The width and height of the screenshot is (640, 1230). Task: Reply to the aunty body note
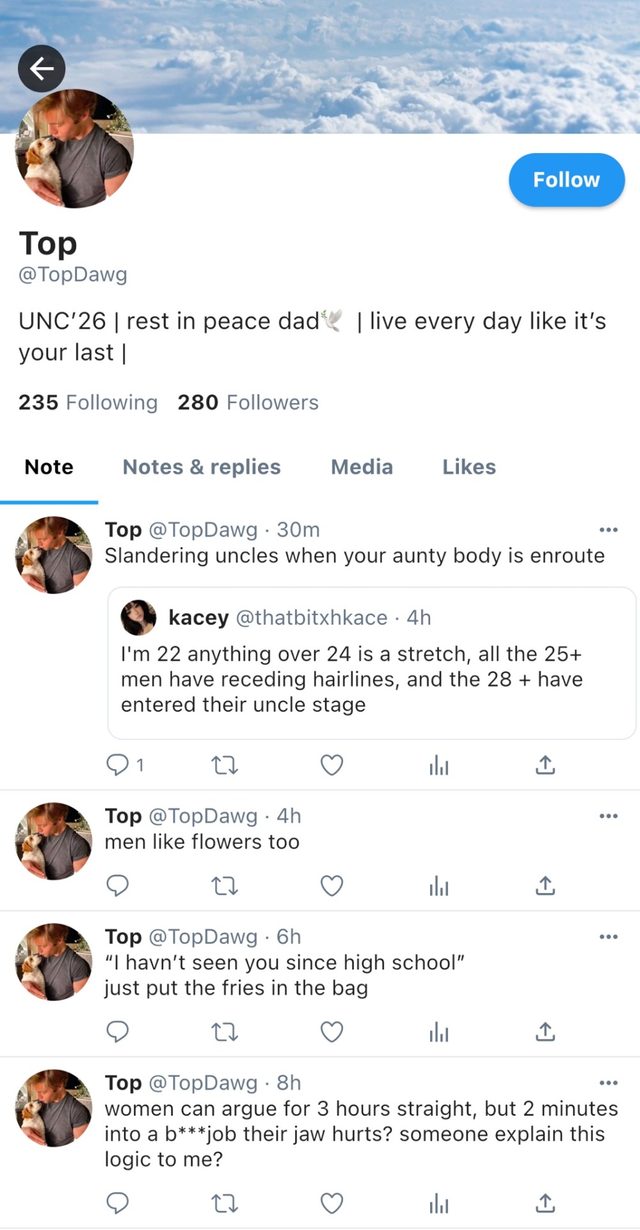[x=118, y=764]
